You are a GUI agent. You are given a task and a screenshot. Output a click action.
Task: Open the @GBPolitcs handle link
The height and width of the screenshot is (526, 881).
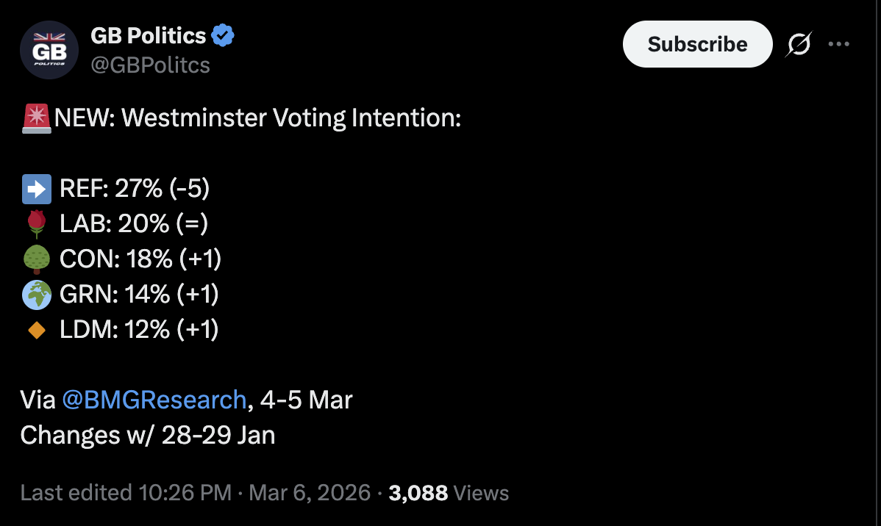click(x=150, y=65)
